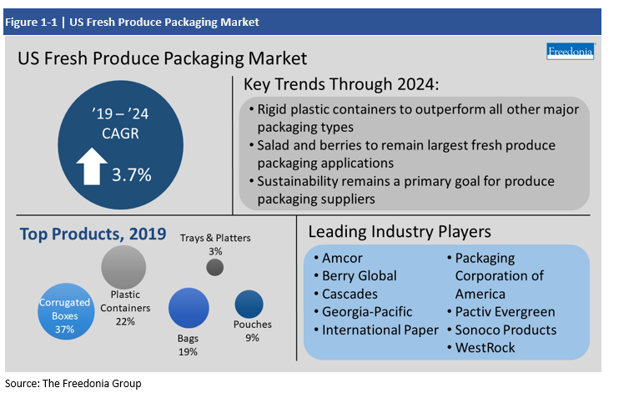Image resolution: width=644 pixels, height=393 pixels.
Task: Click 'Key Trends Through 2024:' heading
Action: pos(341,84)
